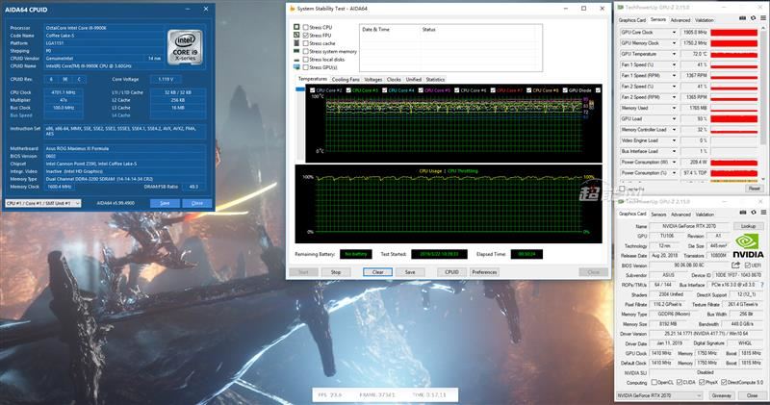Viewport: 770px width, 405px height.
Task: Enable Stress system memory checkbox
Action: click(x=306, y=51)
